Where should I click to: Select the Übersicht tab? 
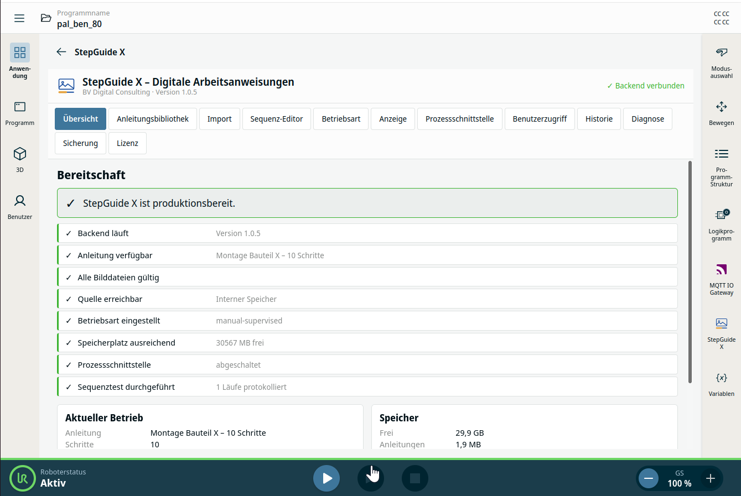point(80,119)
